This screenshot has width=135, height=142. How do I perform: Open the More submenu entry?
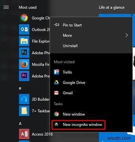(x=91, y=35)
